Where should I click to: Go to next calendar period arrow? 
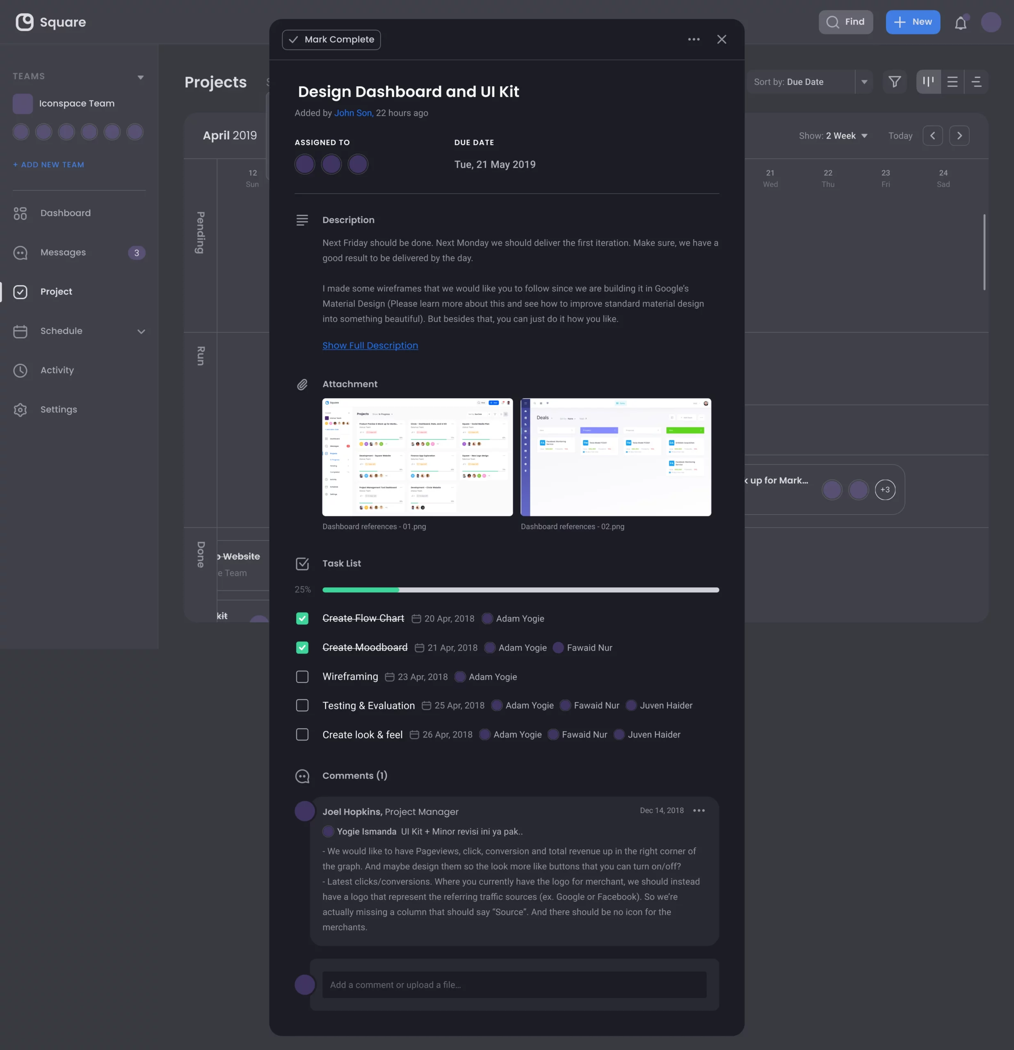tap(959, 135)
